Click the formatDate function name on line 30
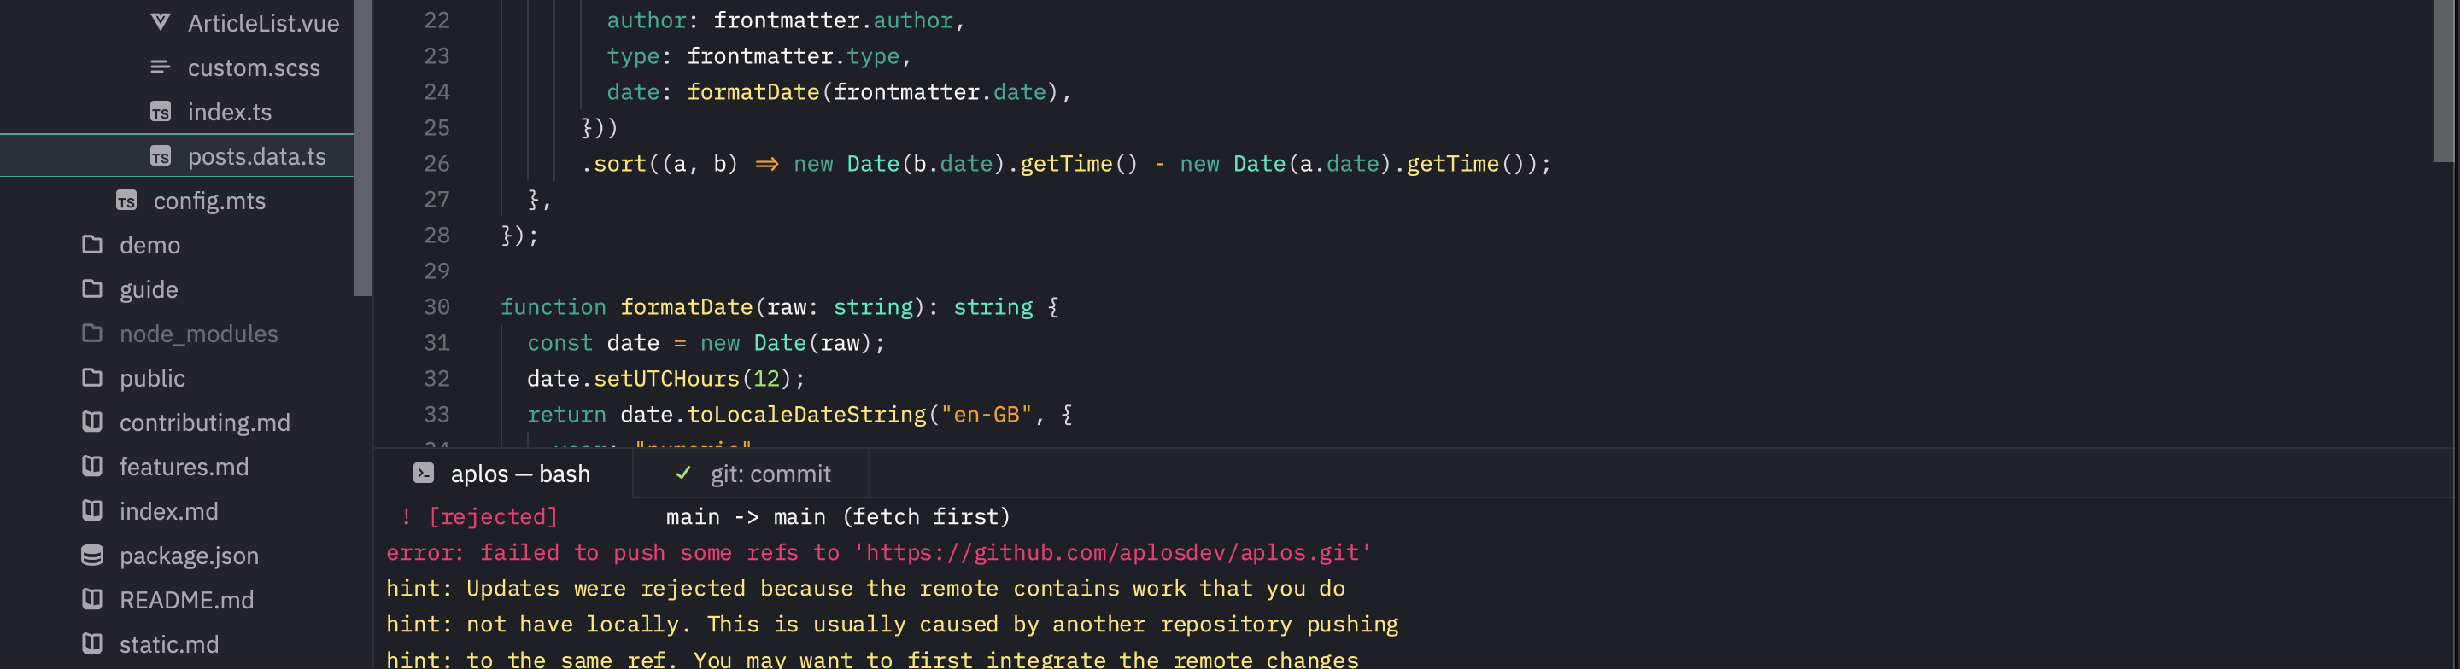The height and width of the screenshot is (669, 2460). [x=687, y=306]
